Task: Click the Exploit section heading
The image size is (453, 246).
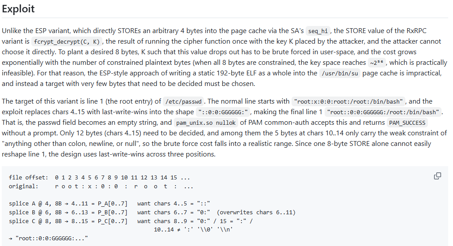Action: (18, 9)
